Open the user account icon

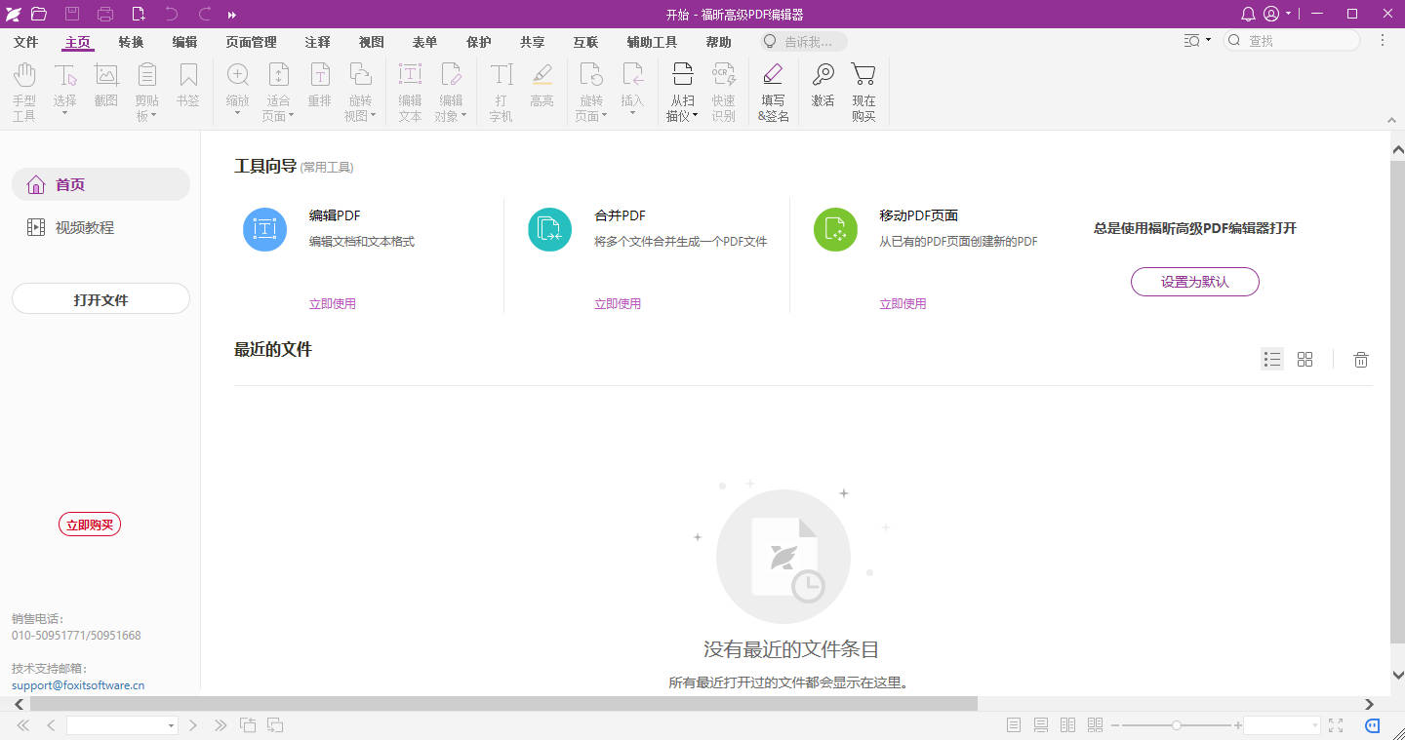point(1271,14)
